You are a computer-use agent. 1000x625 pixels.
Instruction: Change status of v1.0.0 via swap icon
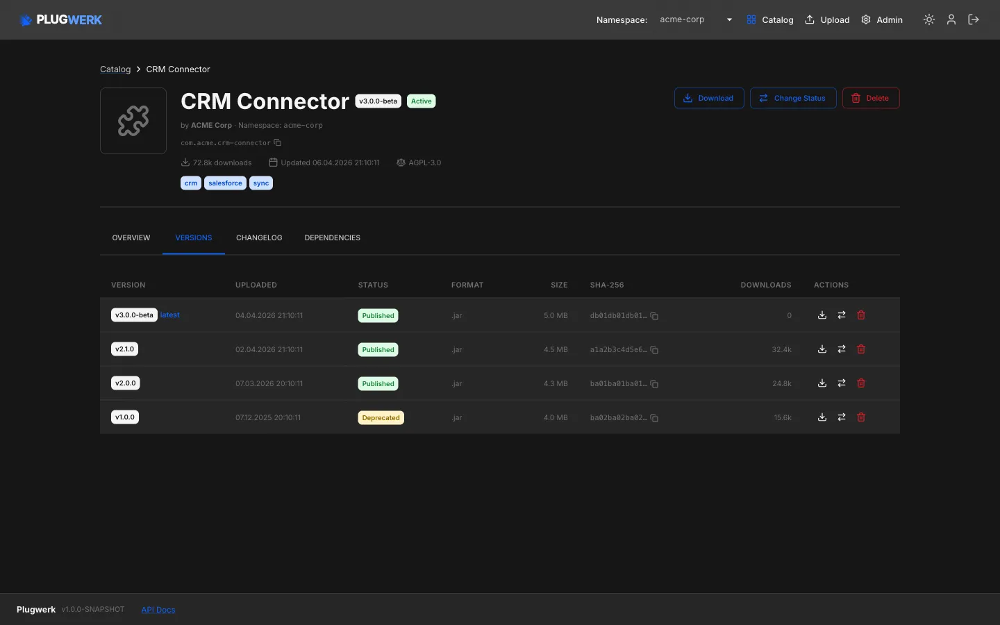pos(841,417)
